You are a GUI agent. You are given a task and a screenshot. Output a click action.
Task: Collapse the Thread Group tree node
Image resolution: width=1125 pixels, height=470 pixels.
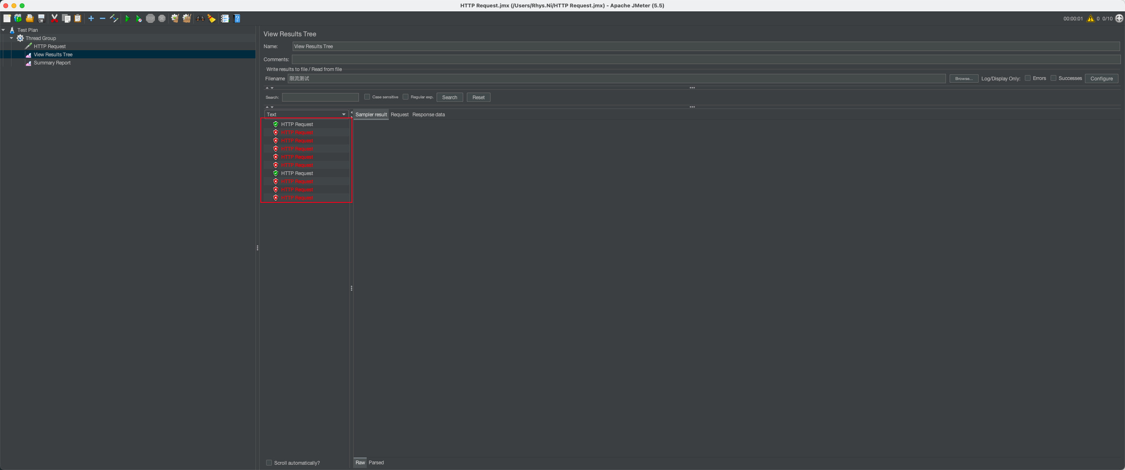pyautogui.click(x=11, y=38)
